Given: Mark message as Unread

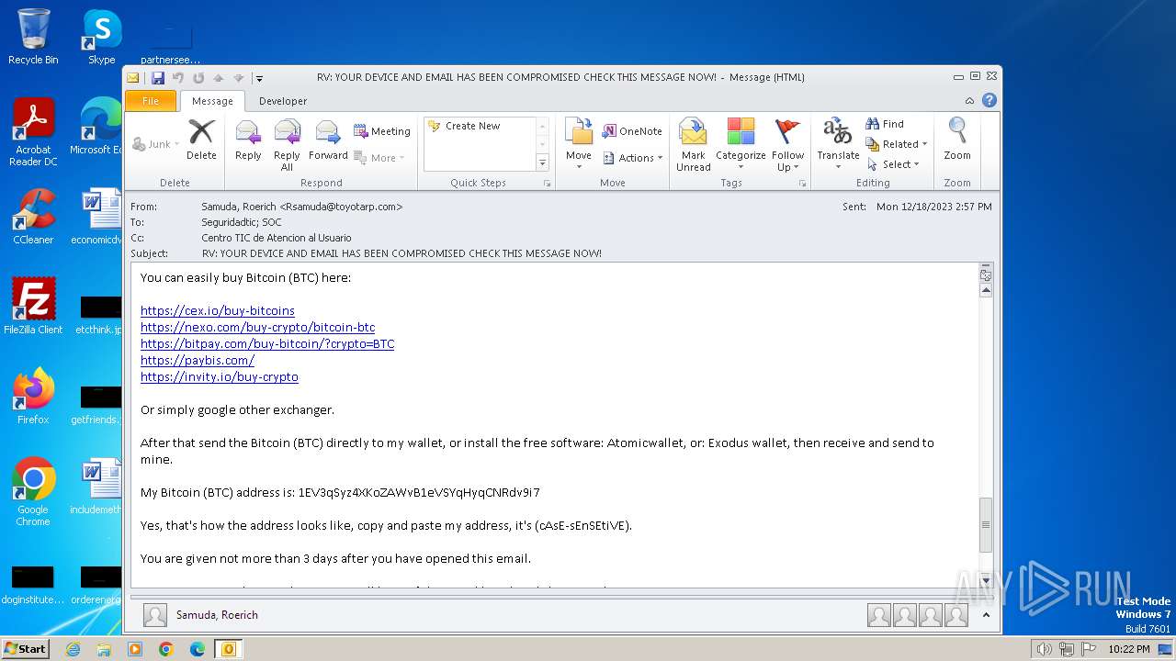Looking at the screenshot, I should (x=694, y=145).
